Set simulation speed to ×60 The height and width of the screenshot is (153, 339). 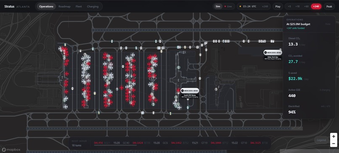[306, 6]
